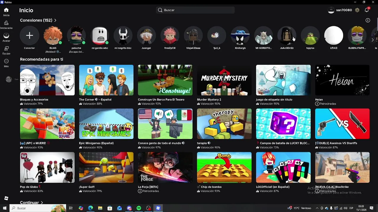This screenshot has height=212, width=378.
Task: Click the Epic Minigames (Español) title text
Action: pos(96,143)
